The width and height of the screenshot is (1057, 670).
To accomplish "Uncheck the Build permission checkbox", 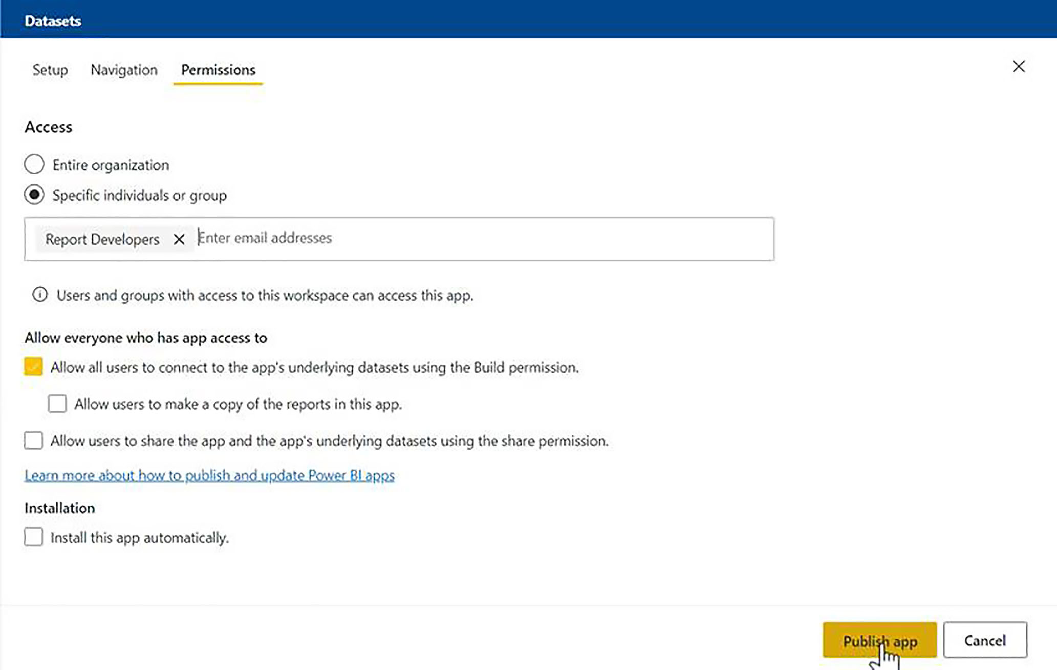I will tap(34, 367).
